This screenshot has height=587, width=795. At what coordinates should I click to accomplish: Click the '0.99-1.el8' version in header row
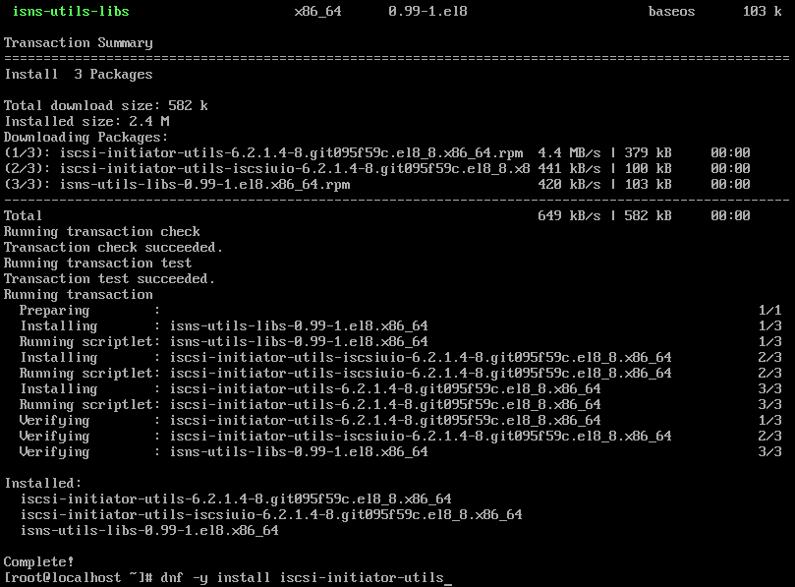(x=427, y=11)
